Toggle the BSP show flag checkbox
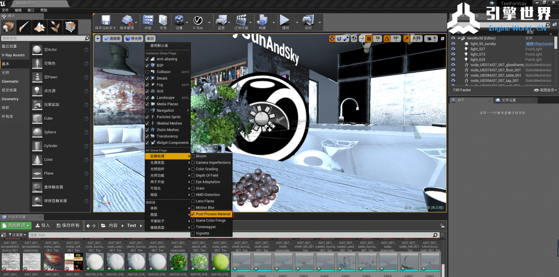 coord(147,66)
